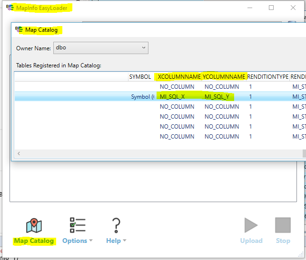
Task: Expand the Help dropdown arrow
Action: (125, 241)
